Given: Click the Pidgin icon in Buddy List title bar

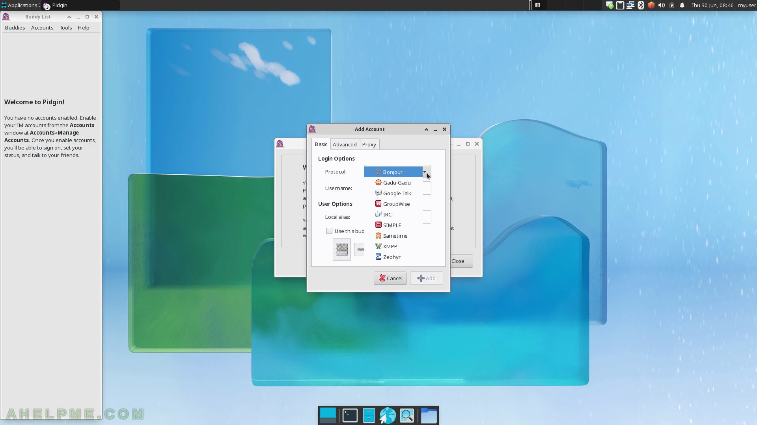Looking at the screenshot, I should 6,17.
